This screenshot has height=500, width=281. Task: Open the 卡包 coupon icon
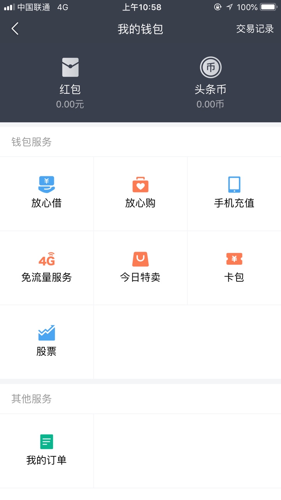(234, 259)
